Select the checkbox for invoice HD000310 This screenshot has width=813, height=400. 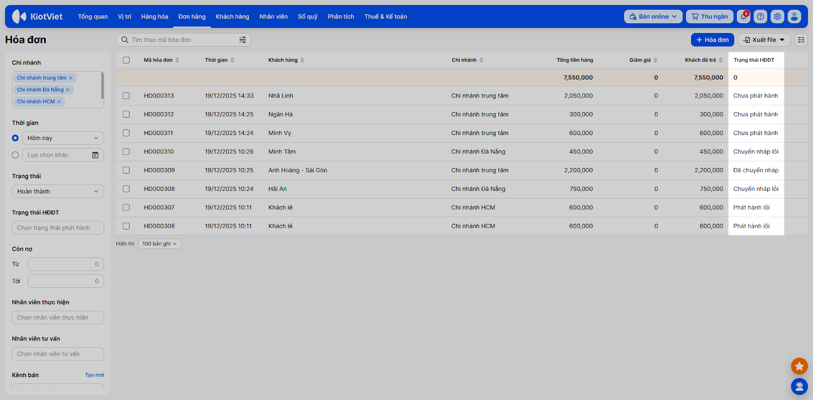[126, 151]
